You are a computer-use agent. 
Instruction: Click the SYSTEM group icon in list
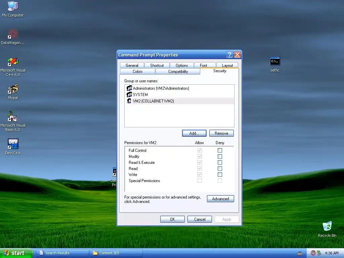pyautogui.click(x=129, y=94)
